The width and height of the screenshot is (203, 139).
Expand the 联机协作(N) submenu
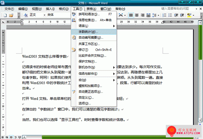point(94,67)
